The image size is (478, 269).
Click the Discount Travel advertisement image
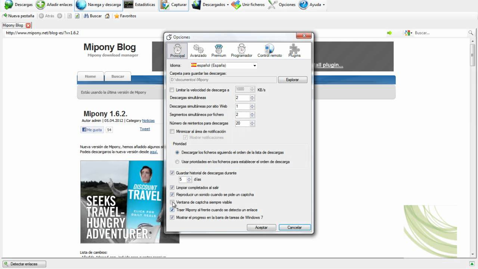pyautogui.click(x=130, y=202)
